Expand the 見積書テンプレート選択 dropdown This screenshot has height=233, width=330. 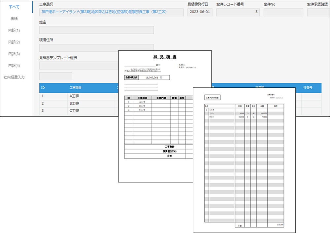[x=79, y=65]
